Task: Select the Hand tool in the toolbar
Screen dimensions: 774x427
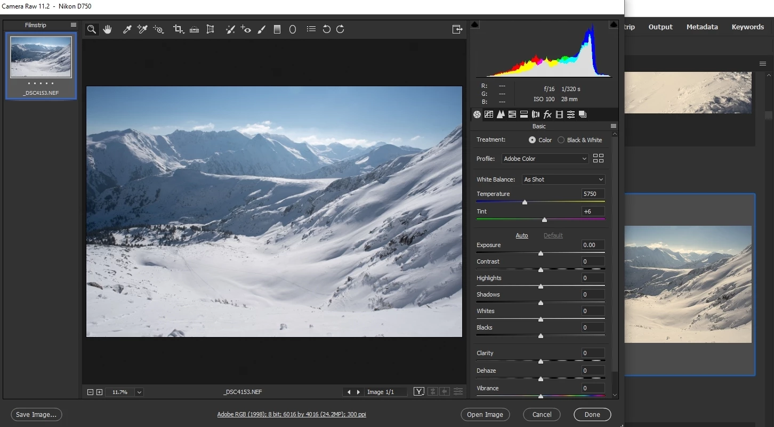Action: coord(107,30)
